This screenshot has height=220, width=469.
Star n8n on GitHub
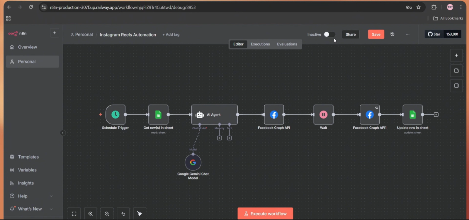point(434,34)
